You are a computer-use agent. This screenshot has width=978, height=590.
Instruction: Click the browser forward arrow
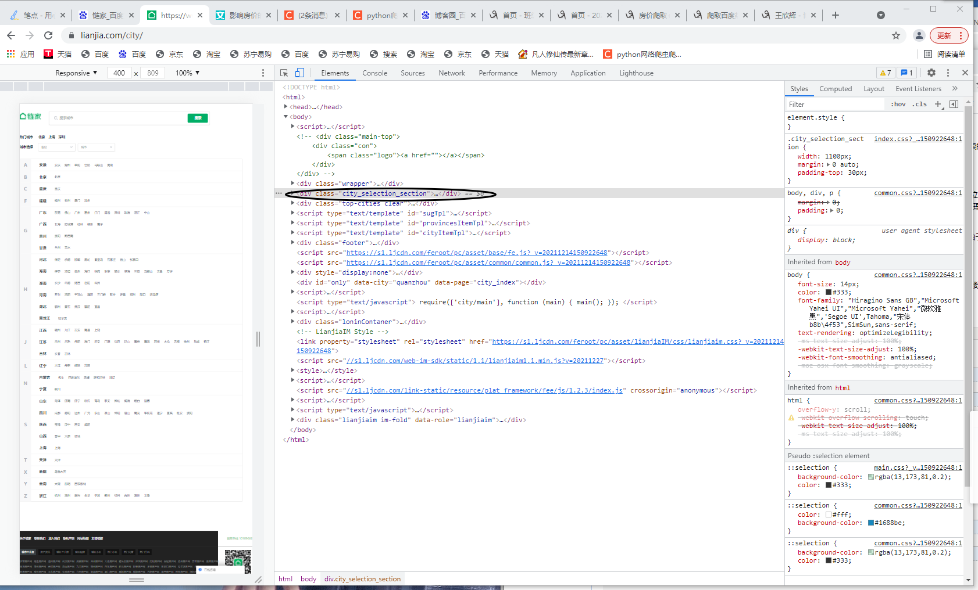coord(30,35)
